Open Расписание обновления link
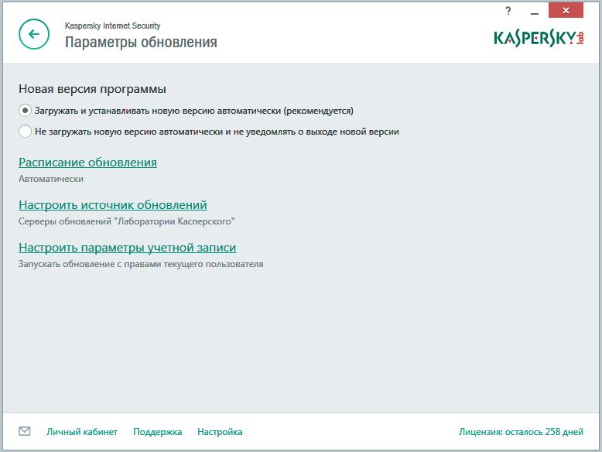 [87, 163]
